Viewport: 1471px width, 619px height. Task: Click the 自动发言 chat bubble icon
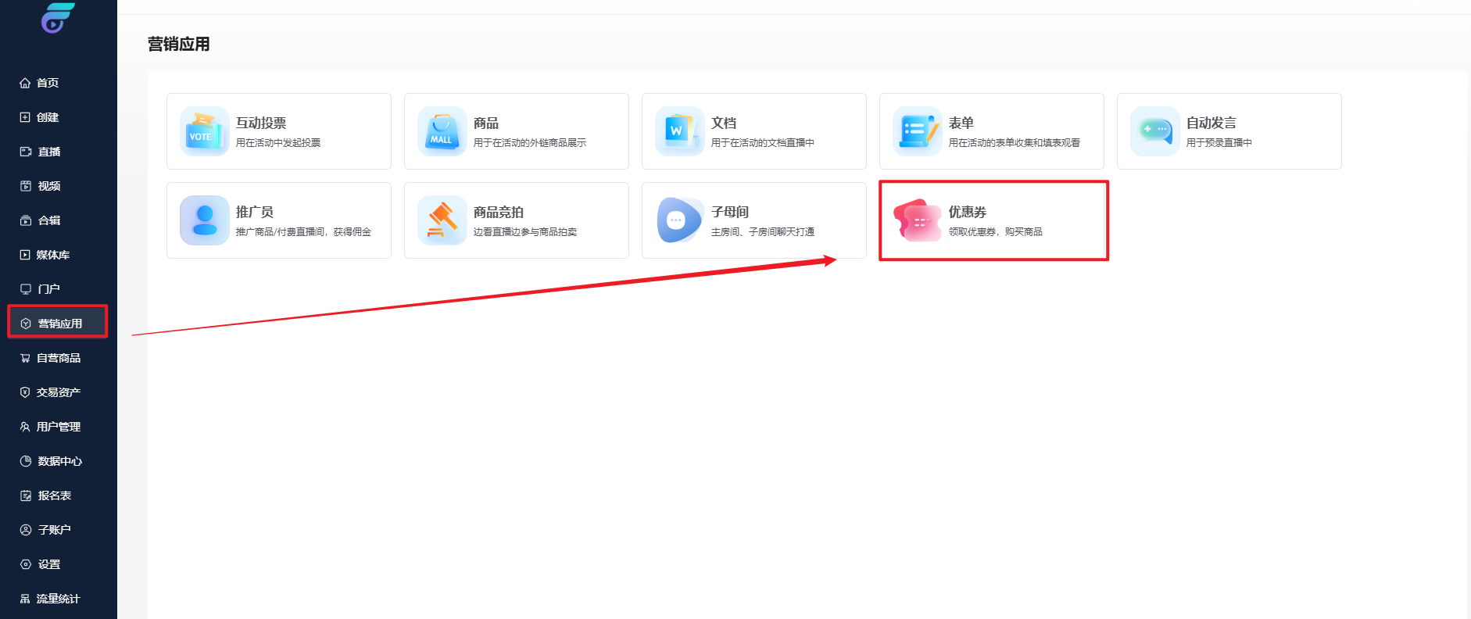coord(1154,131)
